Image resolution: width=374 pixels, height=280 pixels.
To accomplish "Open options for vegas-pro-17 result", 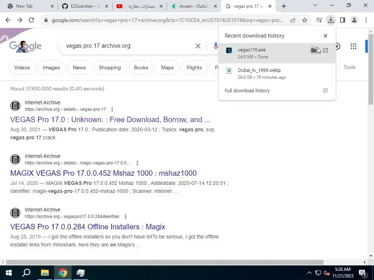I will [x=112, y=109].
